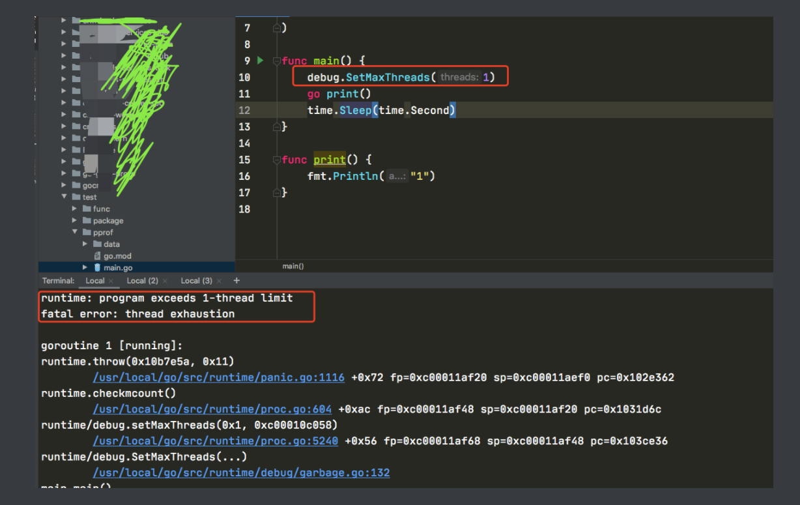Click the main() breadcrumb below the editor

pyautogui.click(x=291, y=266)
